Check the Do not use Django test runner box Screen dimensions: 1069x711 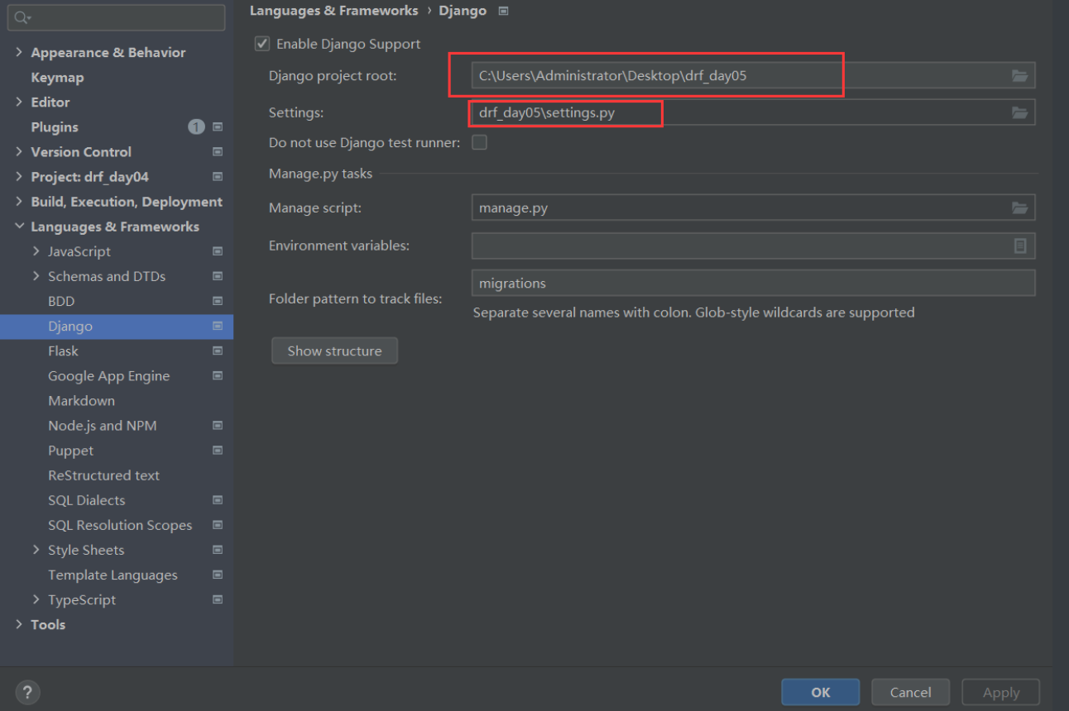(x=479, y=142)
